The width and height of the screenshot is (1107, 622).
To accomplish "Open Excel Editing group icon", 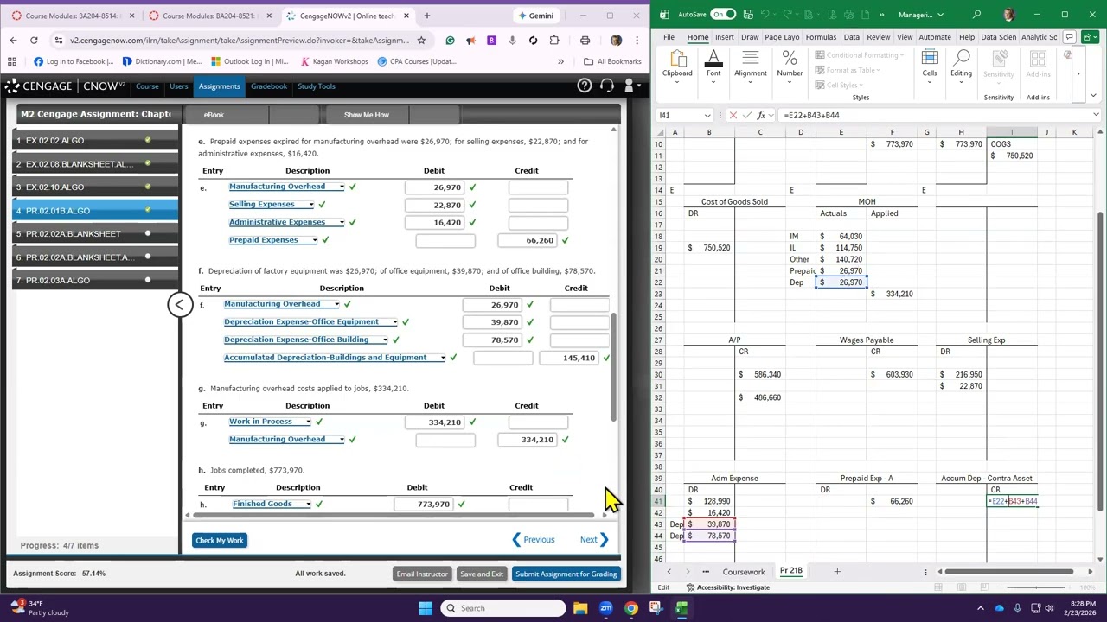I will click(x=961, y=64).
